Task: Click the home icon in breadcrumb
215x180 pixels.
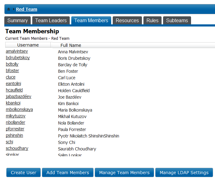Action: [9, 9]
